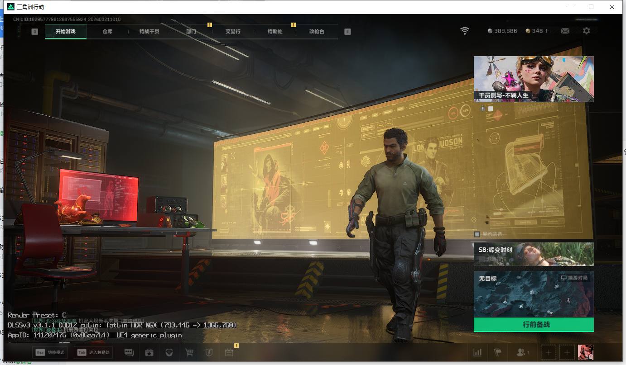Open the 干员侧写-不羁人生 banner thumbnail
The width and height of the screenshot is (626, 365).
(533, 79)
